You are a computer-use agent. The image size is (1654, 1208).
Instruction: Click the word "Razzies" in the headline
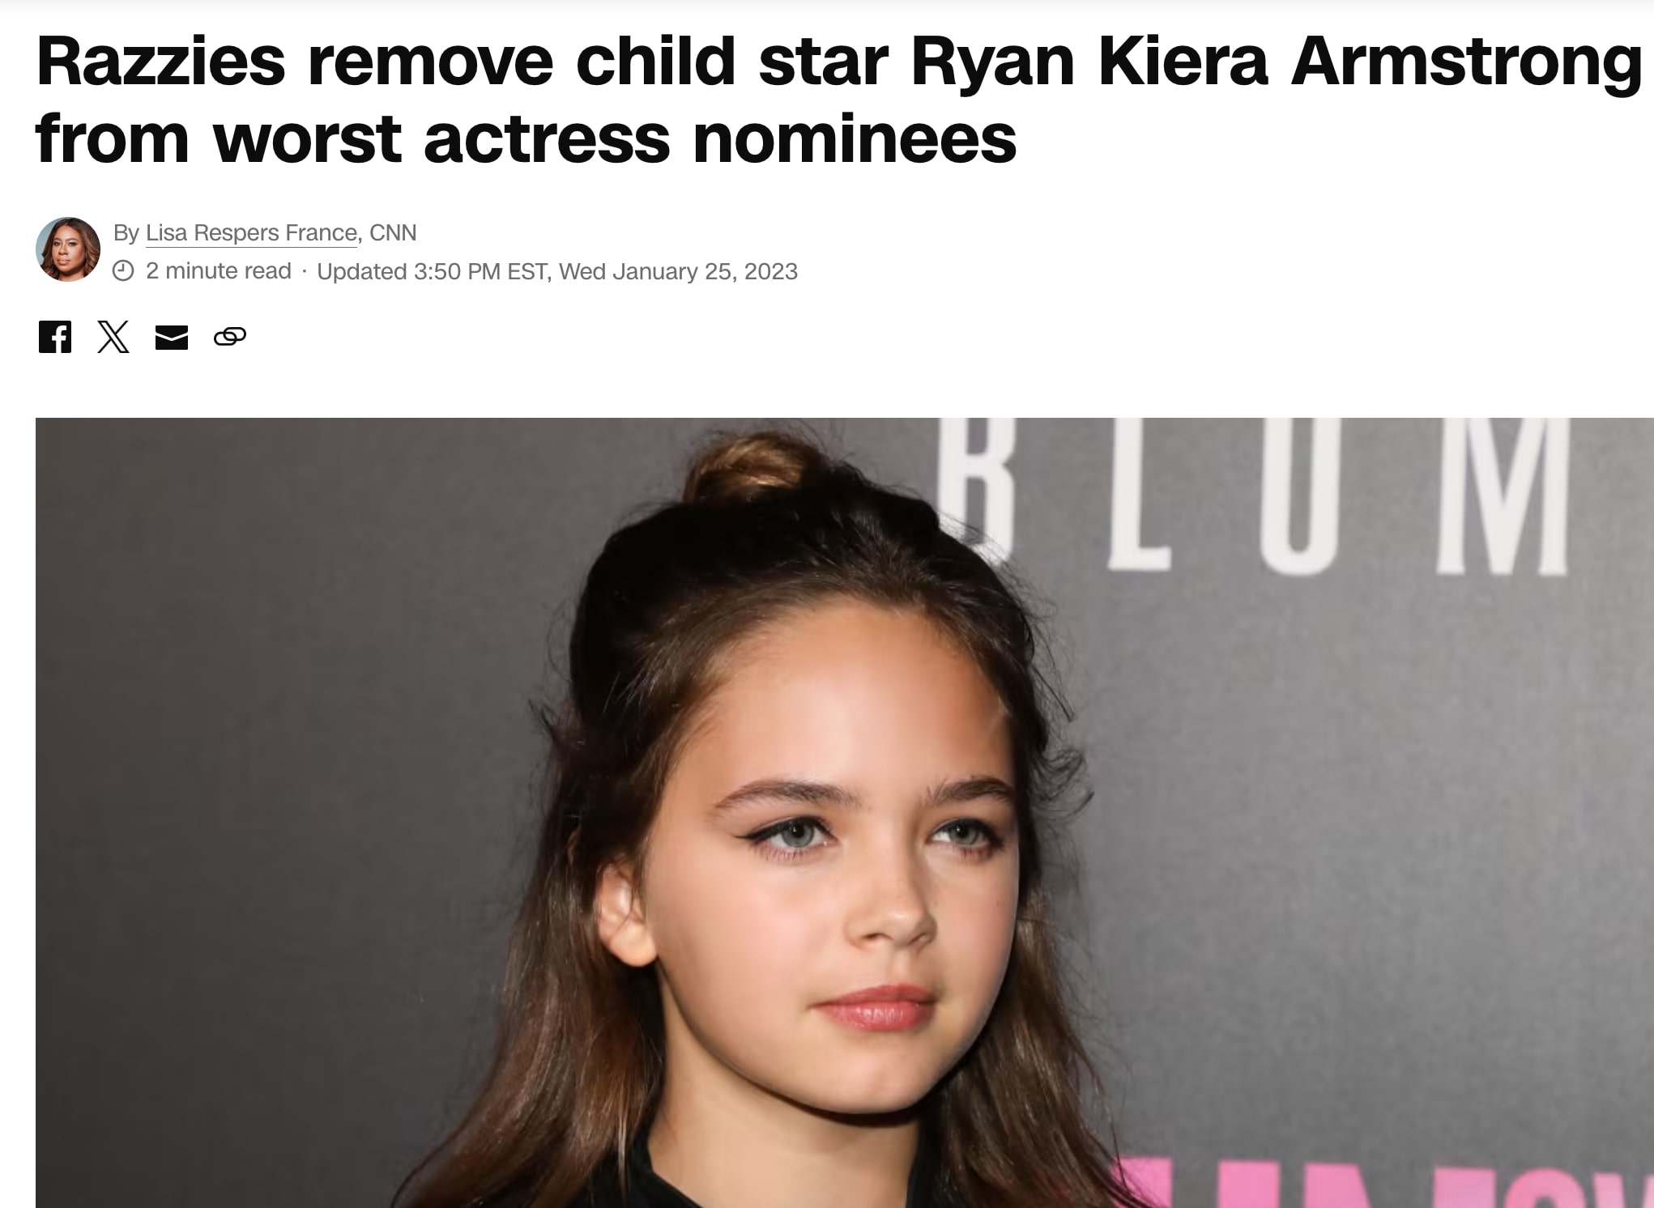[161, 62]
